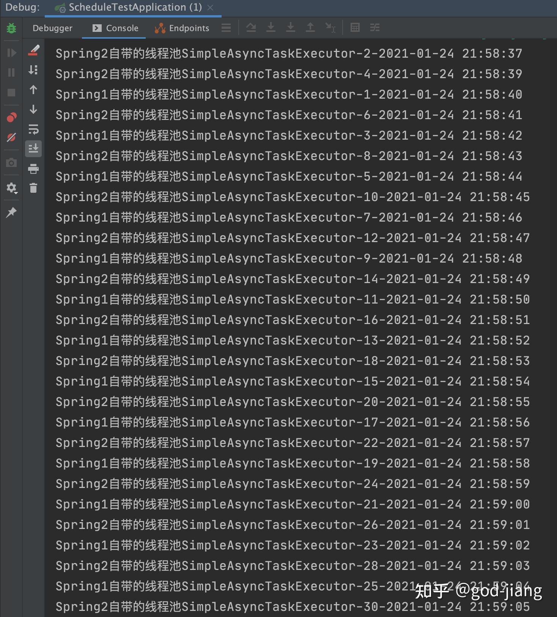The width and height of the screenshot is (557, 617).
Task: Pin the debug tab
Action: click(x=11, y=212)
